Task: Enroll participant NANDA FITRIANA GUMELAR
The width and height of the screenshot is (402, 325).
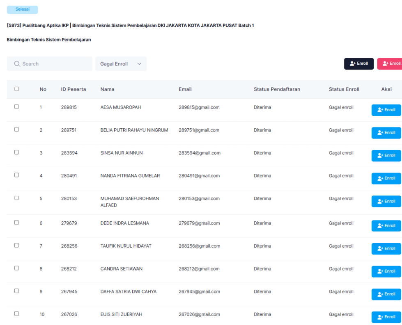Action: point(386,178)
